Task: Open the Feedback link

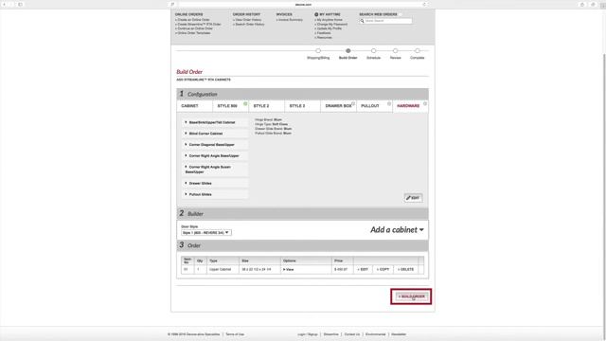Action: pos(323,33)
